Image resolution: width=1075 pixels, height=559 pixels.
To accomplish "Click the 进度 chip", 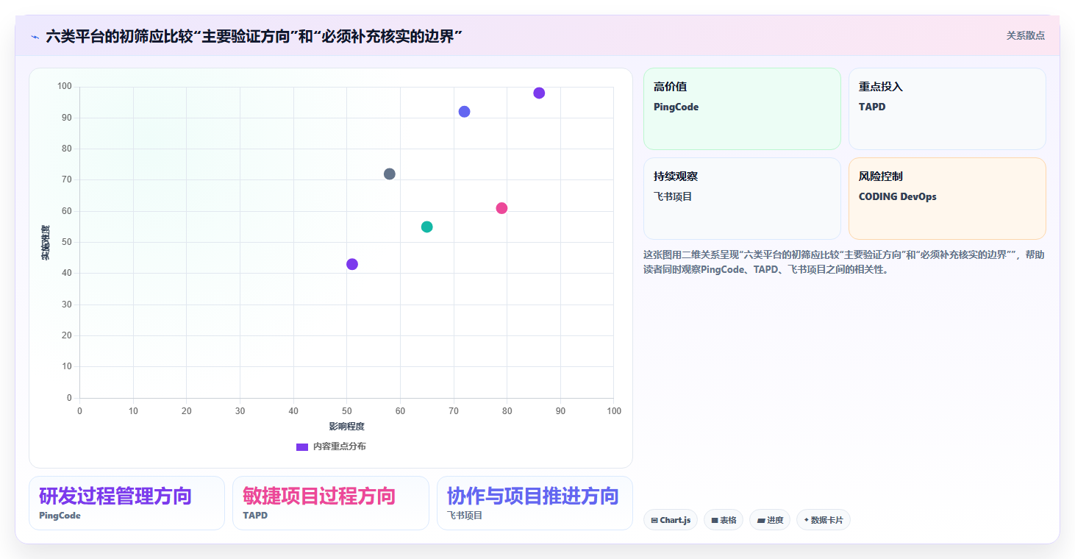I will pos(770,520).
